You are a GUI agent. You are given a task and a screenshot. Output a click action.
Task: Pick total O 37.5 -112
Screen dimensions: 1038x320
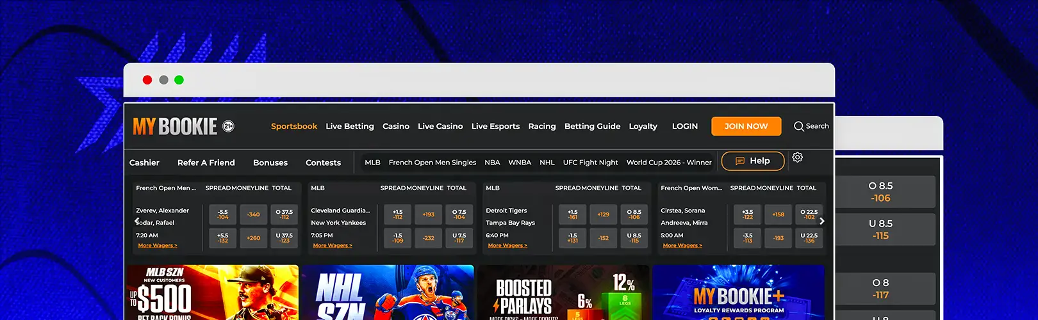click(284, 214)
